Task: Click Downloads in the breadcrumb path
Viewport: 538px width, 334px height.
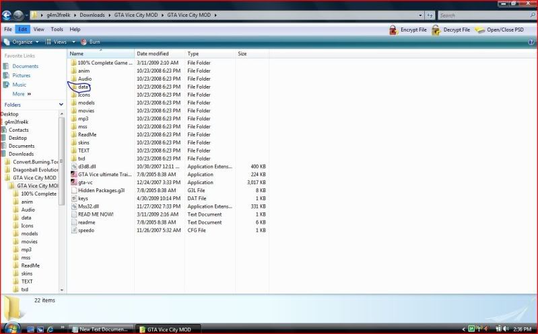Action: pos(92,15)
